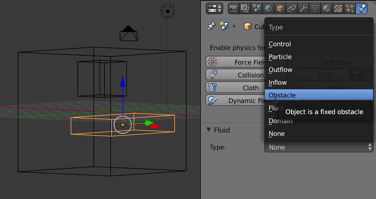Open the Scene properties tab
This screenshot has width=376, height=199.
(257, 8)
